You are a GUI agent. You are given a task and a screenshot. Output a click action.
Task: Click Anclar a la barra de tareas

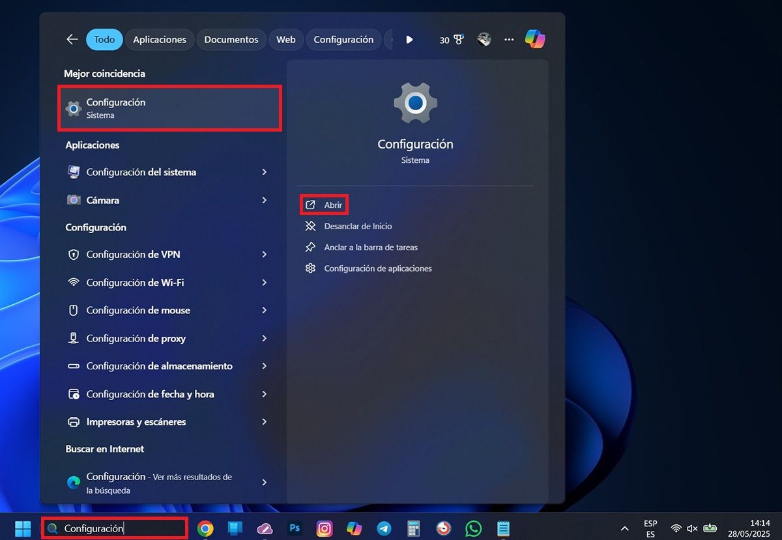click(x=370, y=248)
